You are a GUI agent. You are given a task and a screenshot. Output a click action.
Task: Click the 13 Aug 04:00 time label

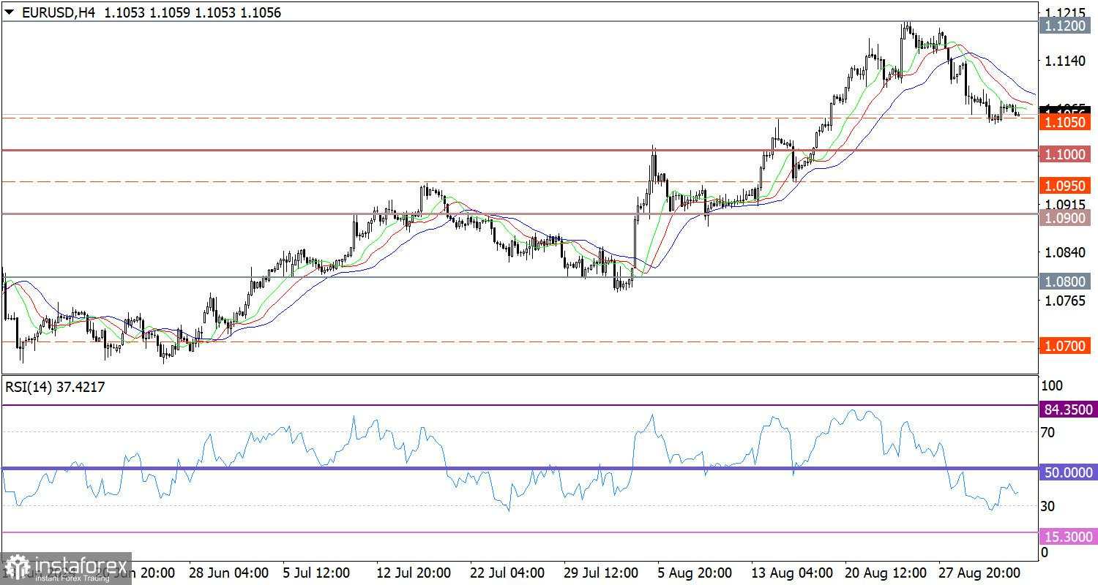(x=792, y=572)
